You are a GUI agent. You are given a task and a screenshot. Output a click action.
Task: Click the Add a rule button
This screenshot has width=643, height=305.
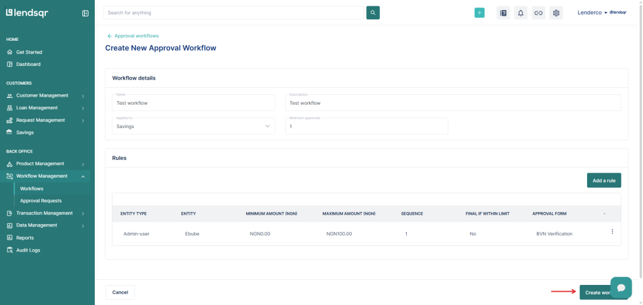(603, 181)
